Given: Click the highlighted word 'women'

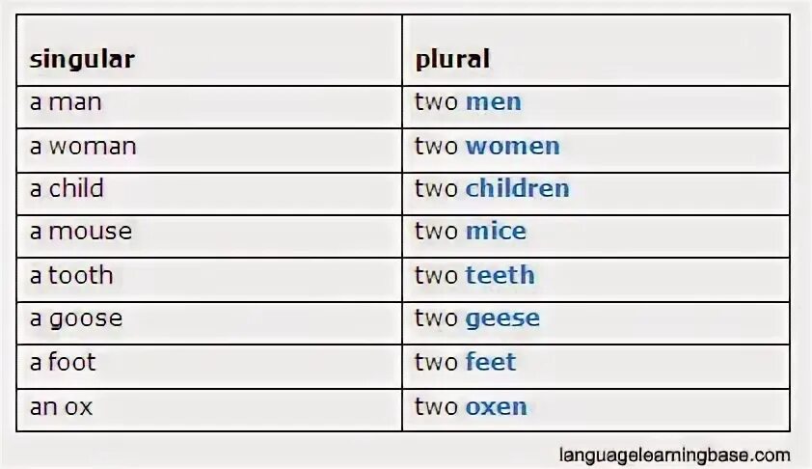Looking at the screenshot, I should [513, 147].
